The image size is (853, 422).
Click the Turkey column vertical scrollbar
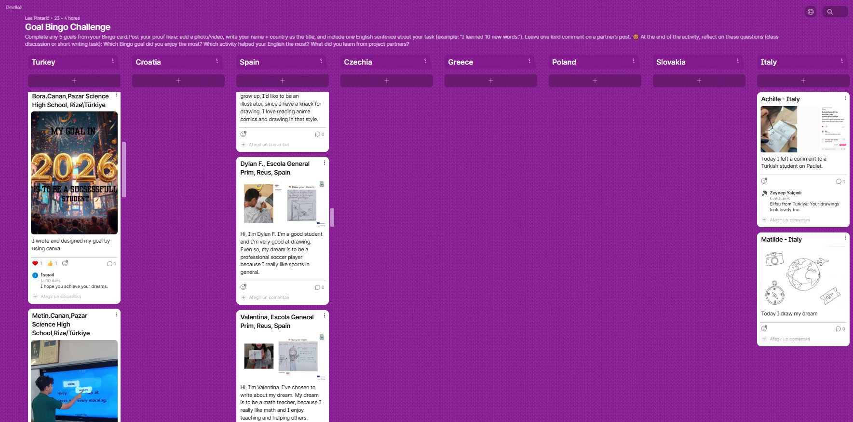[124, 169]
